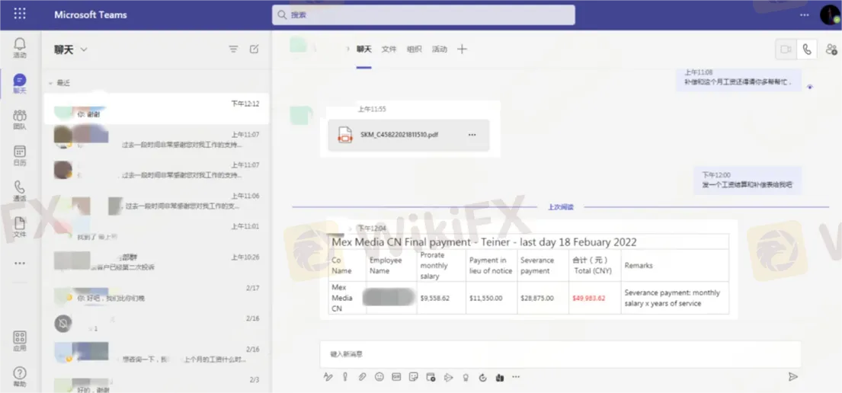Open the profile avatar menu

pos(830,14)
